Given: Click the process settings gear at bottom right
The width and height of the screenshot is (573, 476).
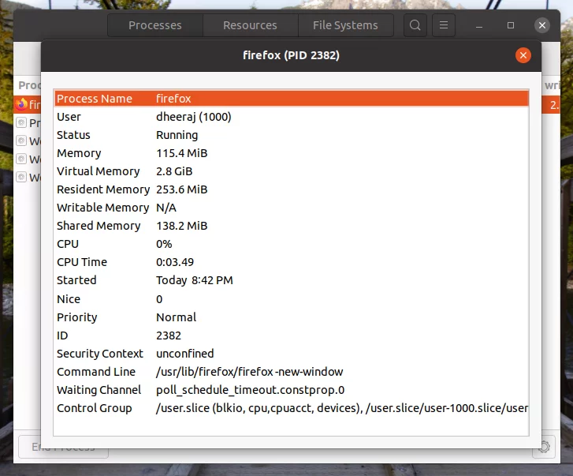Looking at the screenshot, I should tap(544, 447).
